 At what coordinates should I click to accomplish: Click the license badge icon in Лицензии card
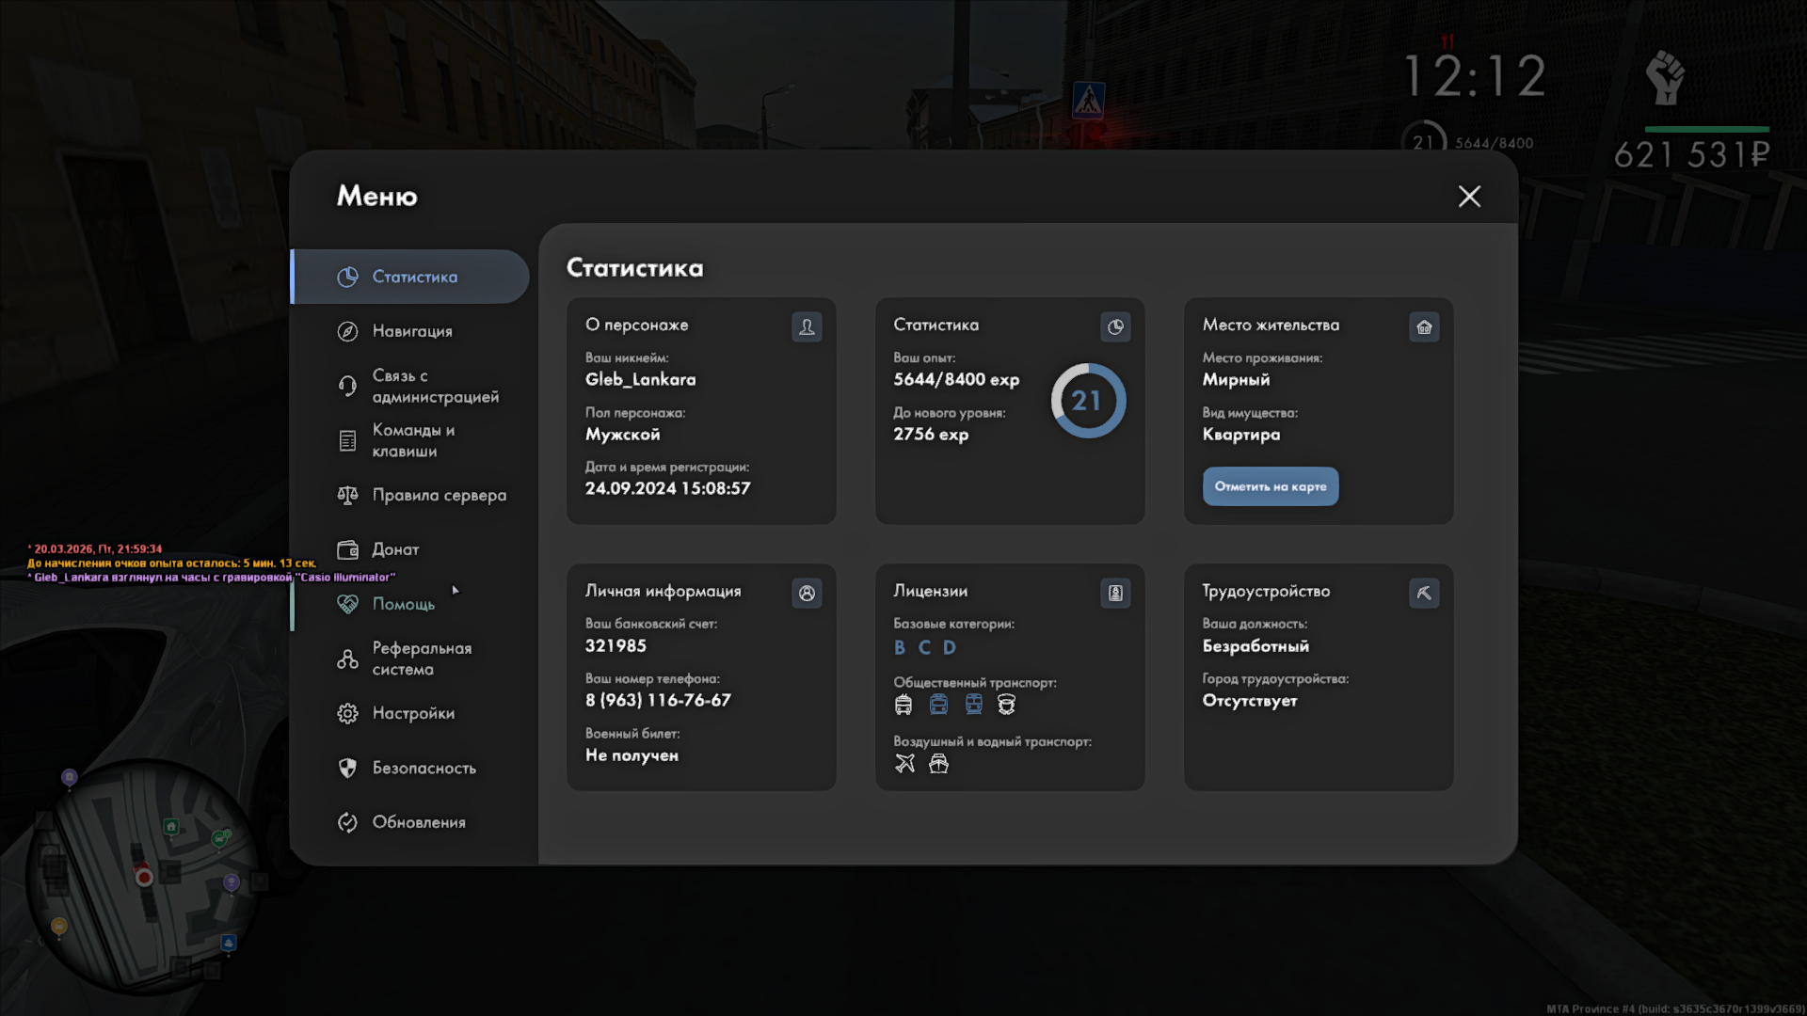tap(1115, 593)
